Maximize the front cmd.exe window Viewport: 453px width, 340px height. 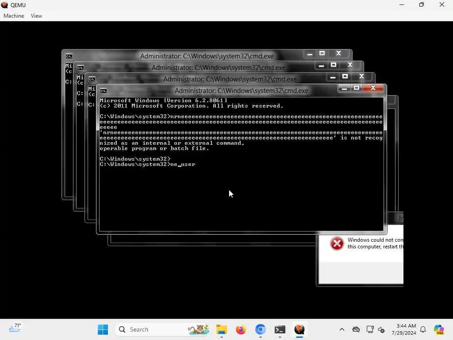357,88
